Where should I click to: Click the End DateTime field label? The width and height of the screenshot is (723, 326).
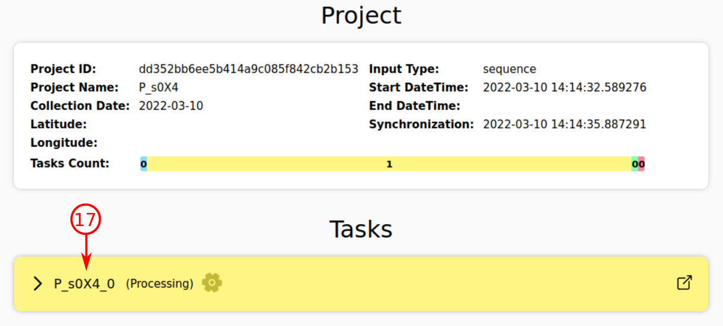(x=414, y=106)
